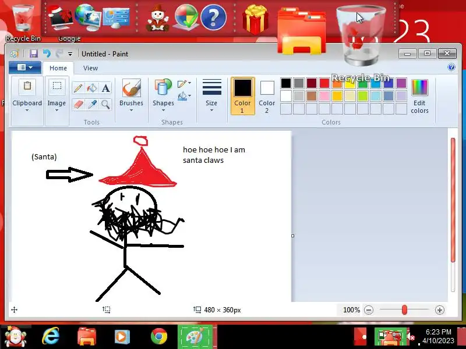Image resolution: width=466 pixels, height=349 pixels.
Task: Pick the lavender swatch in the second row
Action: (x=401, y=96)
